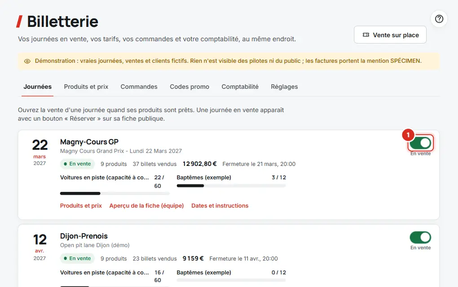Click the 22 mars 2027 date block
Viewport: 458px width, 287px height.
point(40,152)
